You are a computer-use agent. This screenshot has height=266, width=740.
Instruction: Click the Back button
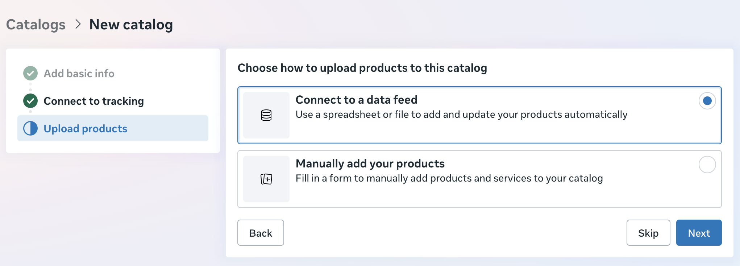[261, 233]
